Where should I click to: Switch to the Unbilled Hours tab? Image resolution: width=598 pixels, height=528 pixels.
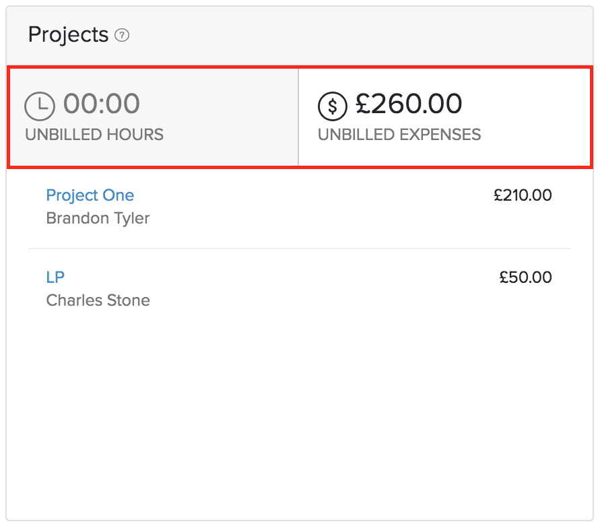(x=153, y=117)
